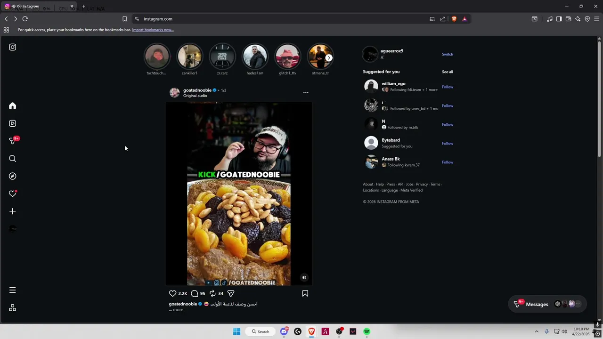Open Brave Rewards triangle icon
This screenshot has height=339, width=603.
tap(464, 19)
